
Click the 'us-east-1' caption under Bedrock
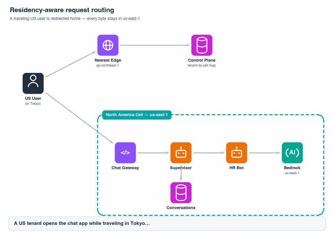(x=292, y=173)
